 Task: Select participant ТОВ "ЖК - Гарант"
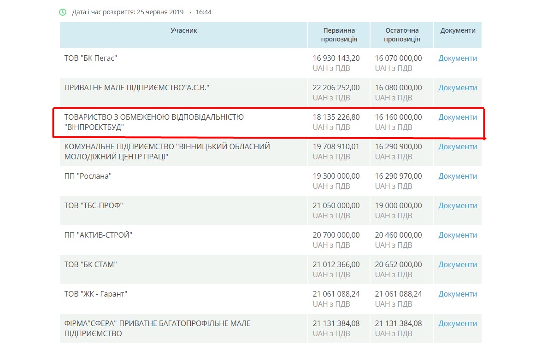(x=96, y=294)
